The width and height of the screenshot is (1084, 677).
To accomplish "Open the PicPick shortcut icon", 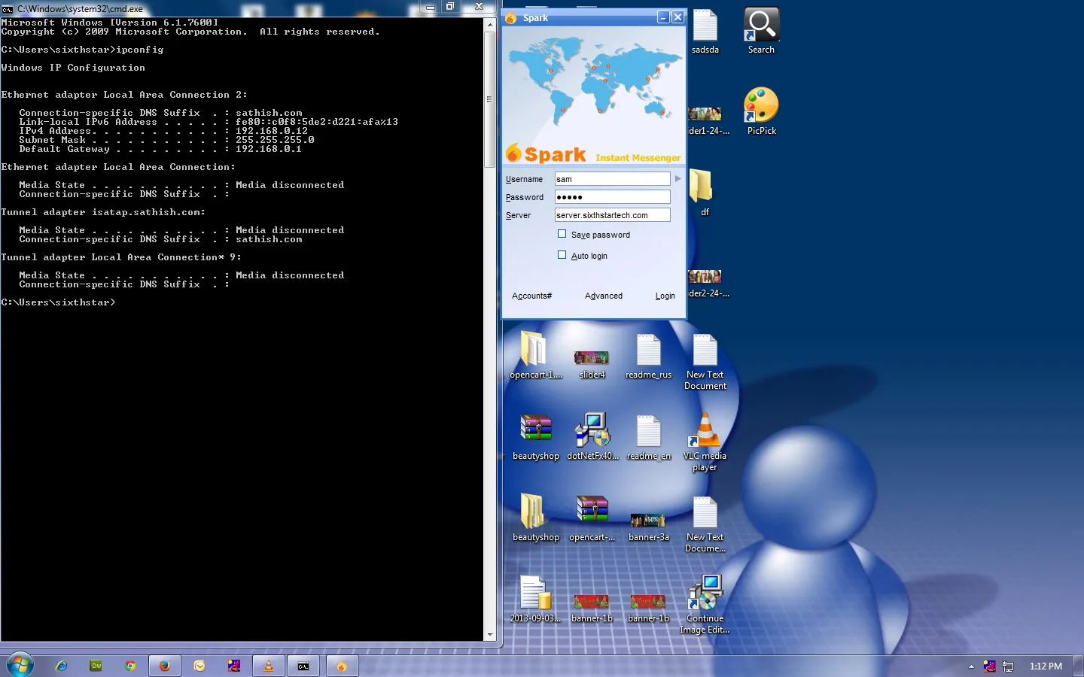I will 761,105.
